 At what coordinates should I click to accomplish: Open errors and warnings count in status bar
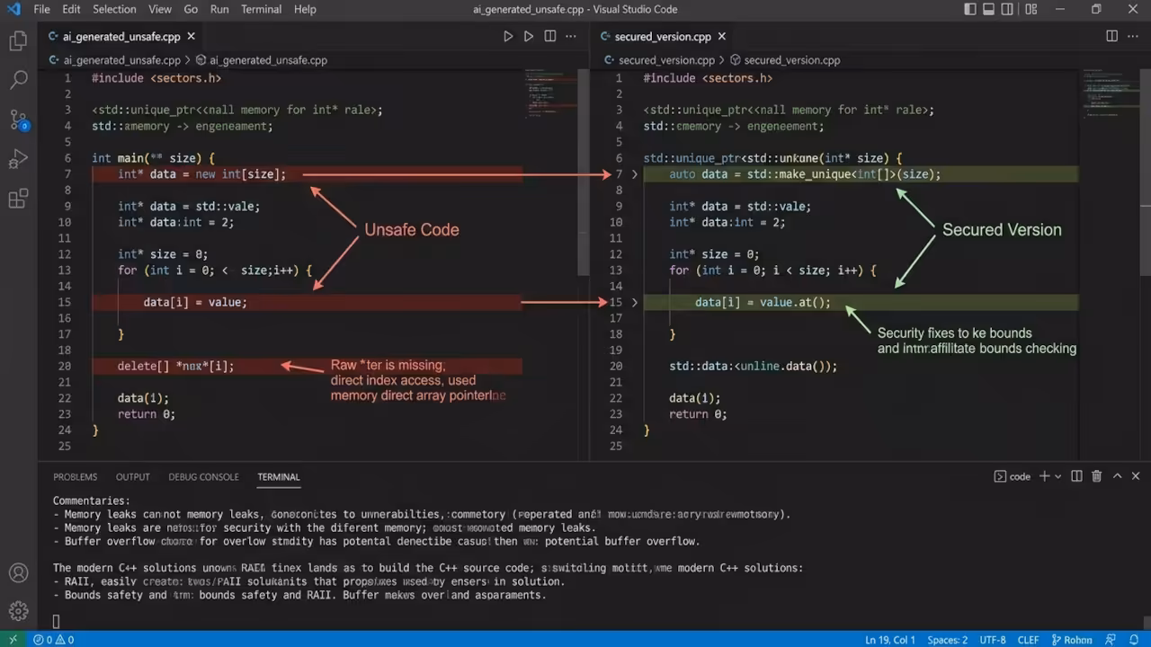click(53, 639)
